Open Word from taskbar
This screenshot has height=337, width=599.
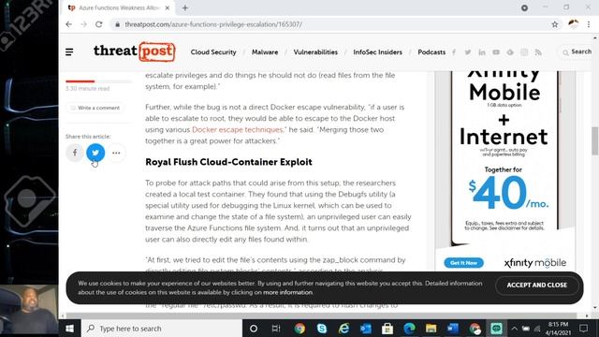coord(453,329)
